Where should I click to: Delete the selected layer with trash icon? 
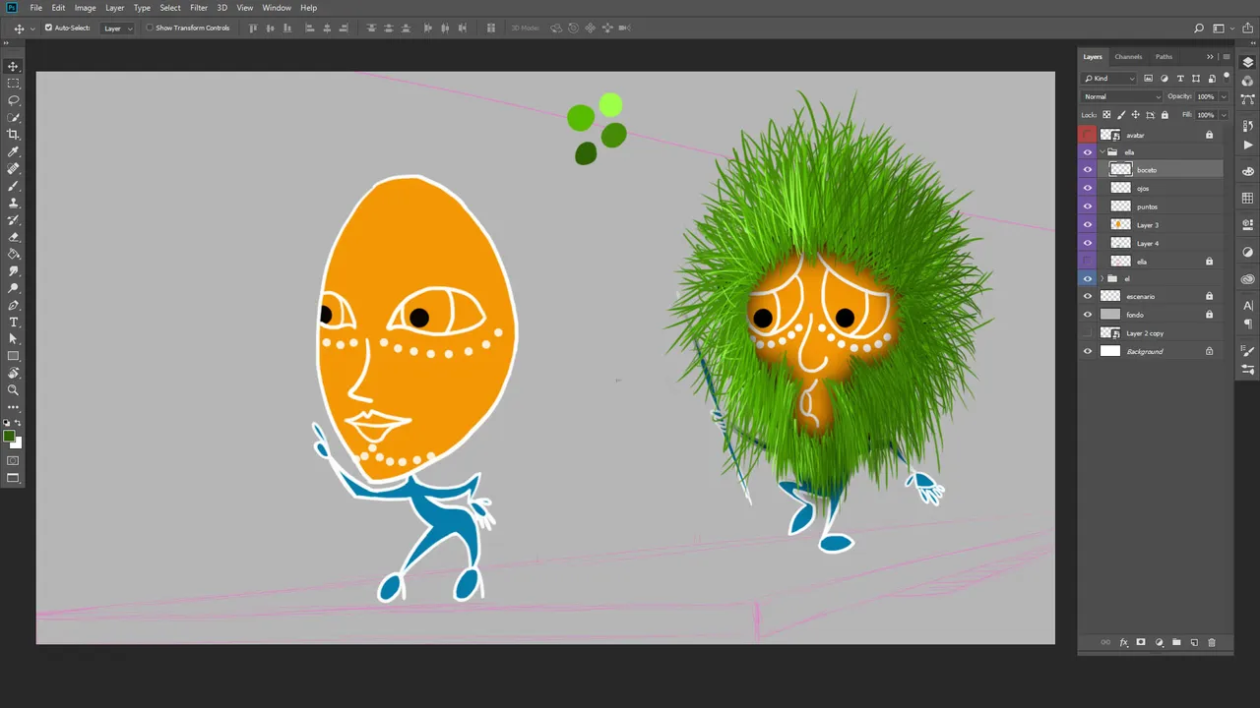pos(1212,642)
